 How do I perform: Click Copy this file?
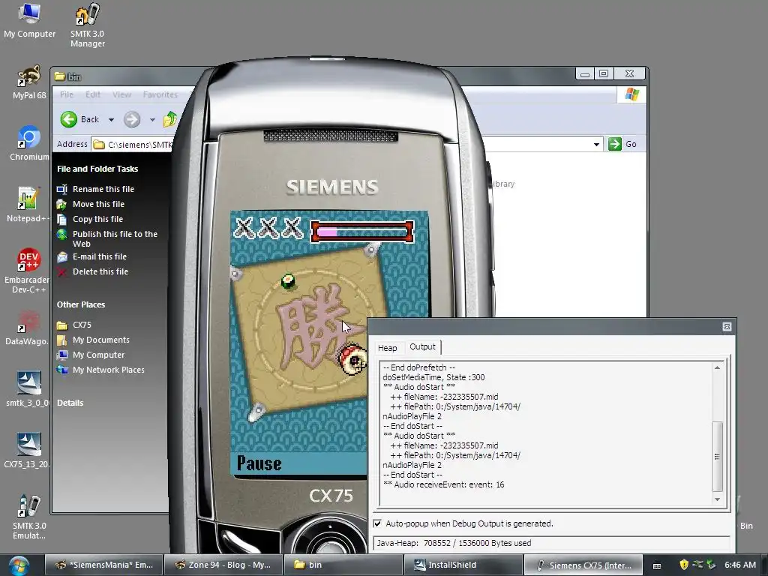point(97,220)
